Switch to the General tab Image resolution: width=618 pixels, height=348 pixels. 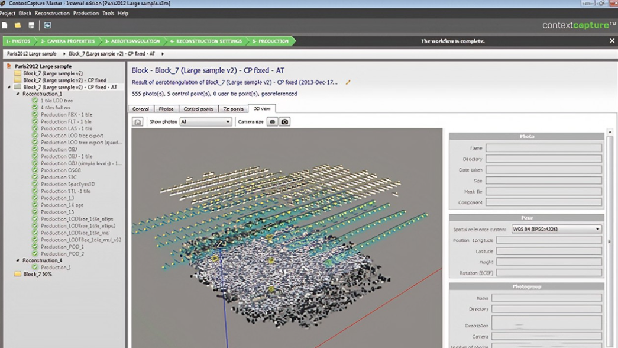point(141,109)
